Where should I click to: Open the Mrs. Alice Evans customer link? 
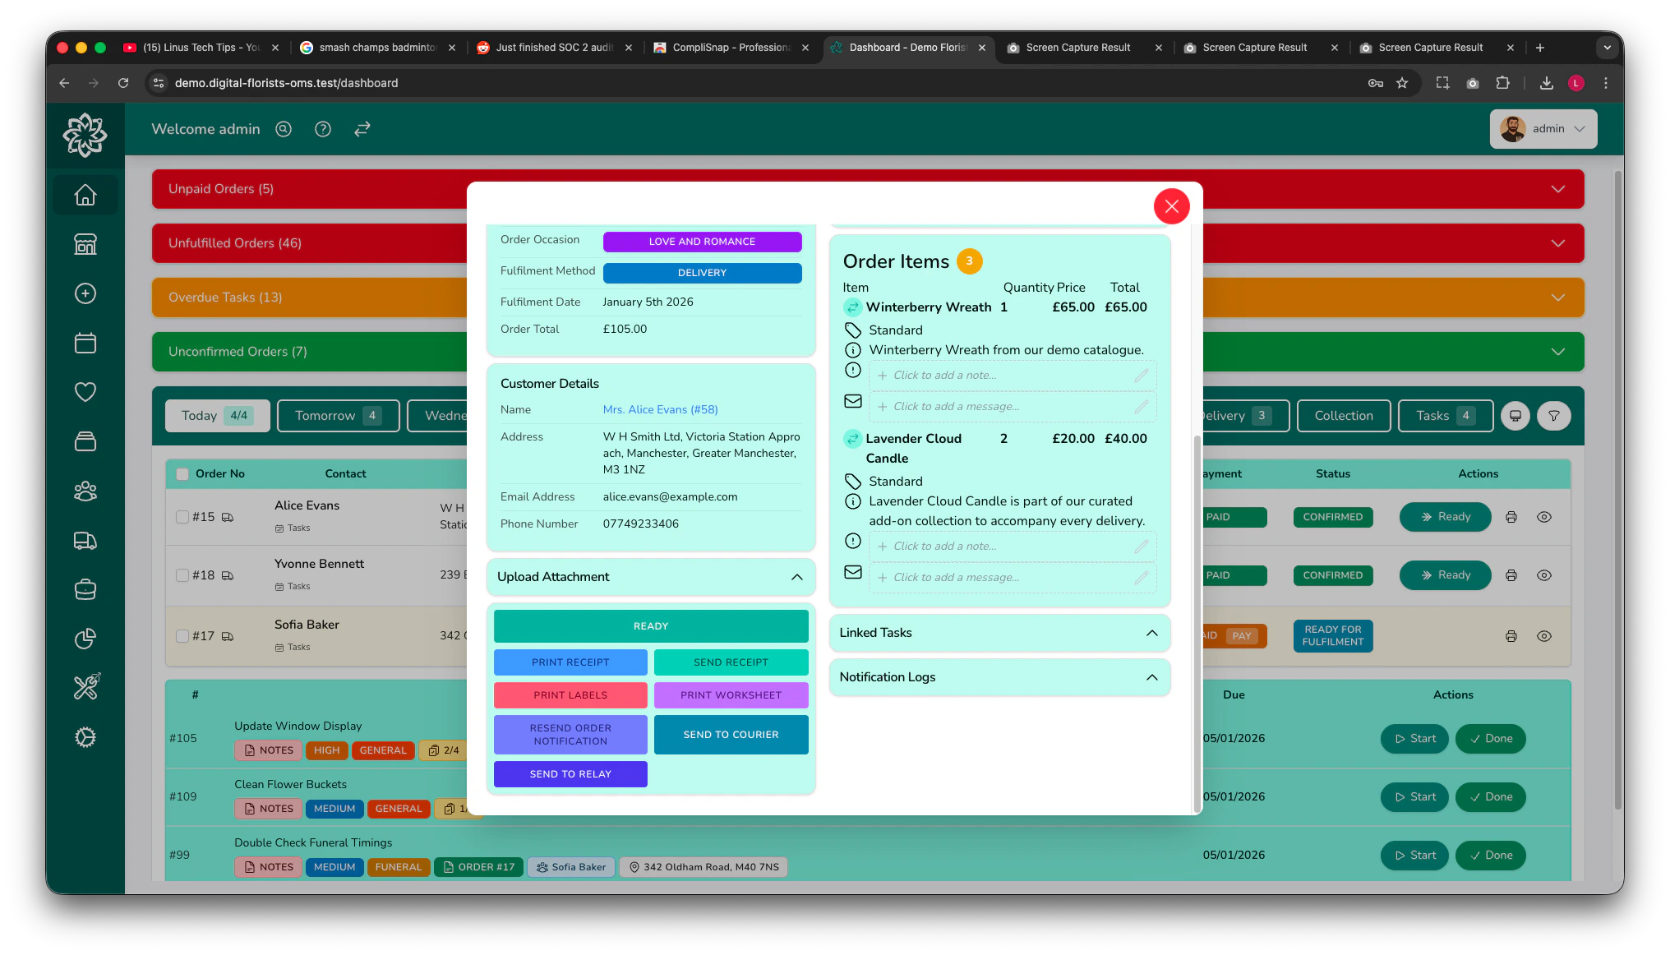(x=660, y=409)
